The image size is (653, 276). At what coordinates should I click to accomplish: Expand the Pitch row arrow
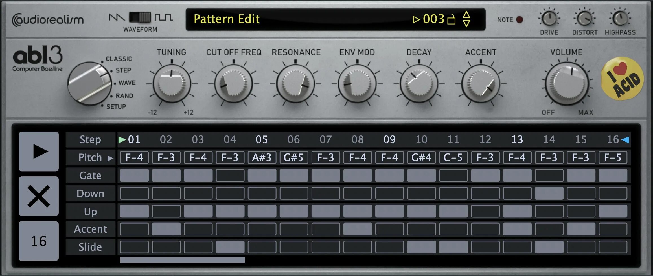(x=110, y=158)
